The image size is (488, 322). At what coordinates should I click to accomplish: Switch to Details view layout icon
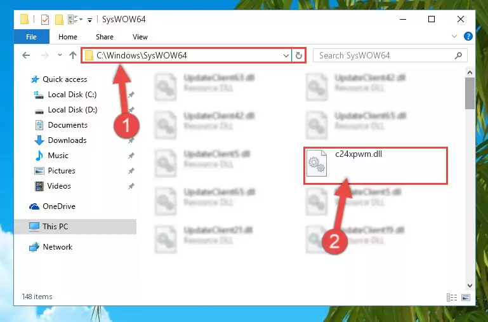pyautogui.click(x=452, y=297)
